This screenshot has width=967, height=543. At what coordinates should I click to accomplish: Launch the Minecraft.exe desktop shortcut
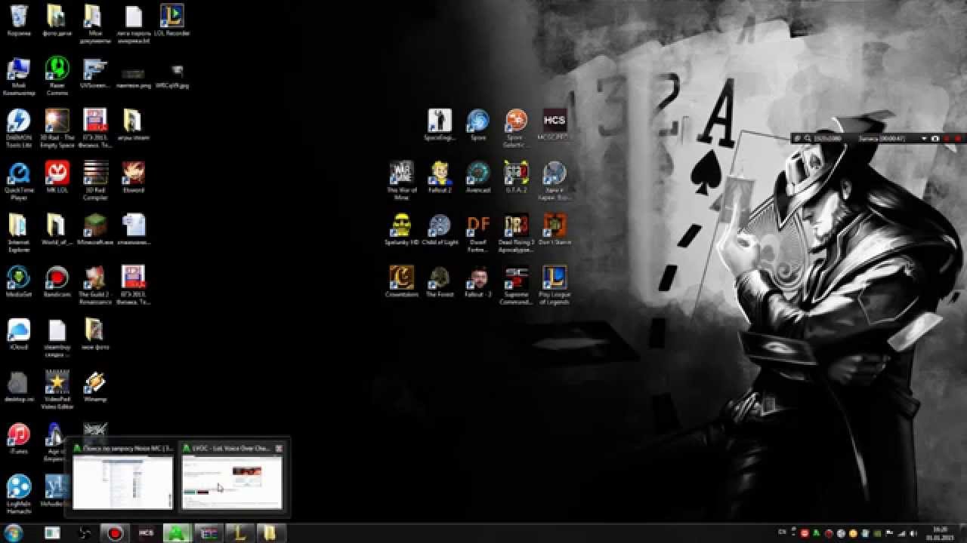pos(95,229)
